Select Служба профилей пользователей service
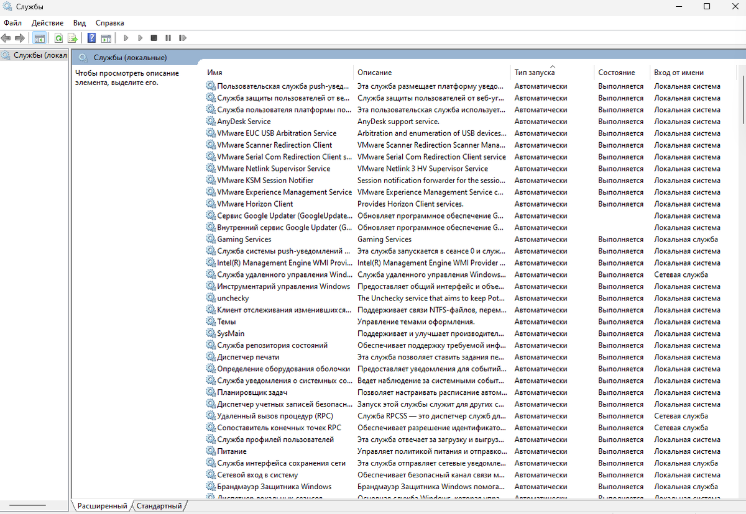Viewport: 746px width, 514px height. point(275,440)
